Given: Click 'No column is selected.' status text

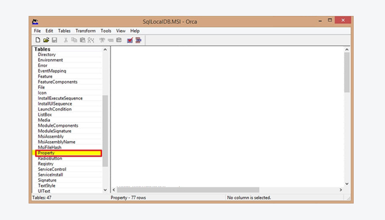Looking at the screenshot, I should pos(249,197).
